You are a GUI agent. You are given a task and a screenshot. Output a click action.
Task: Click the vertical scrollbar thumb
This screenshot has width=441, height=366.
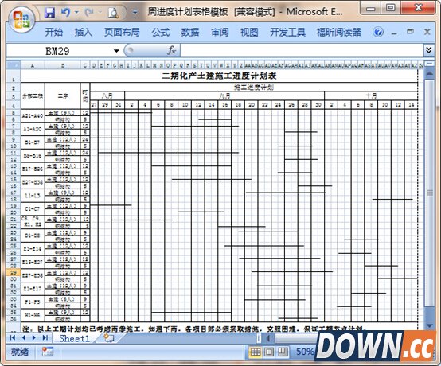pos(430,193)
